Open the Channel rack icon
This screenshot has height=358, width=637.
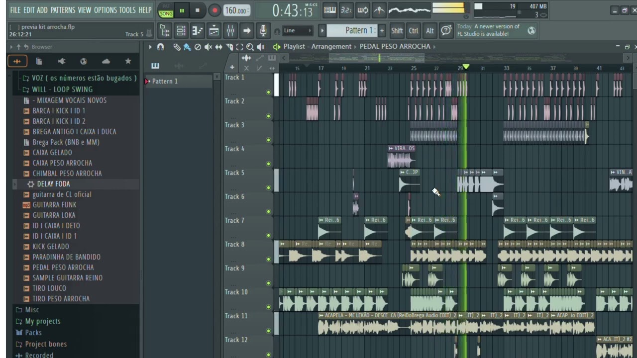(x=181, y=31)
